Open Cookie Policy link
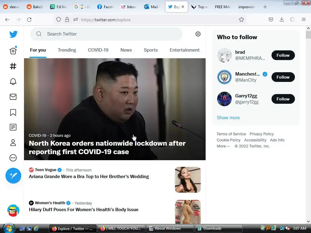Image resolution: width=311 pixels, height=233 pixels. pyautogui.click(x=228, y=140)
